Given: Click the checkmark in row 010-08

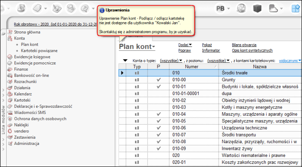Looking at the screenshot, I should click(159, 141).
